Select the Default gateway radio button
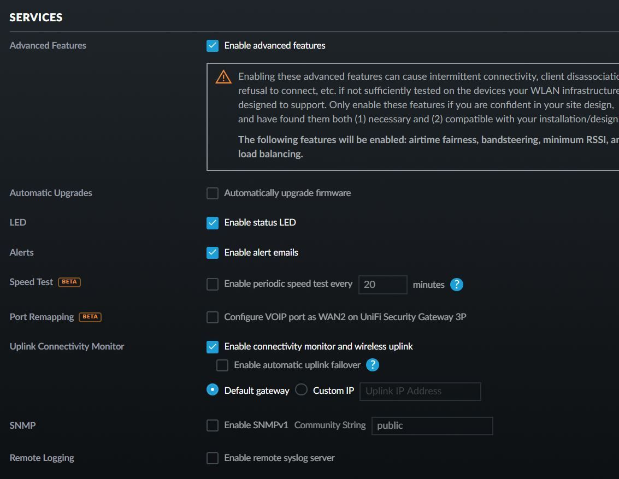 [213, 390]
